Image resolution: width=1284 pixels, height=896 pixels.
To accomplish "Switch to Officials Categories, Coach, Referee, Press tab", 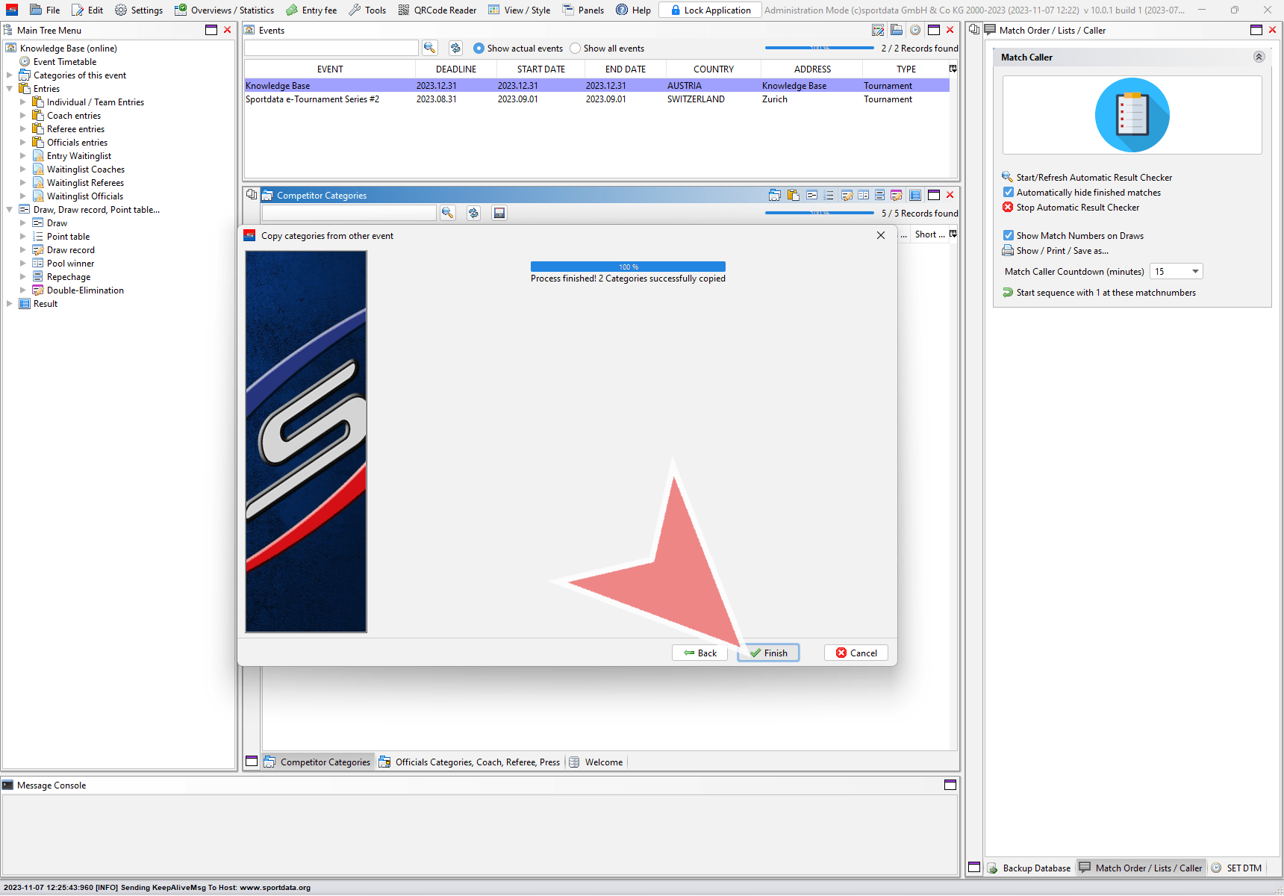I will [470, 762].
